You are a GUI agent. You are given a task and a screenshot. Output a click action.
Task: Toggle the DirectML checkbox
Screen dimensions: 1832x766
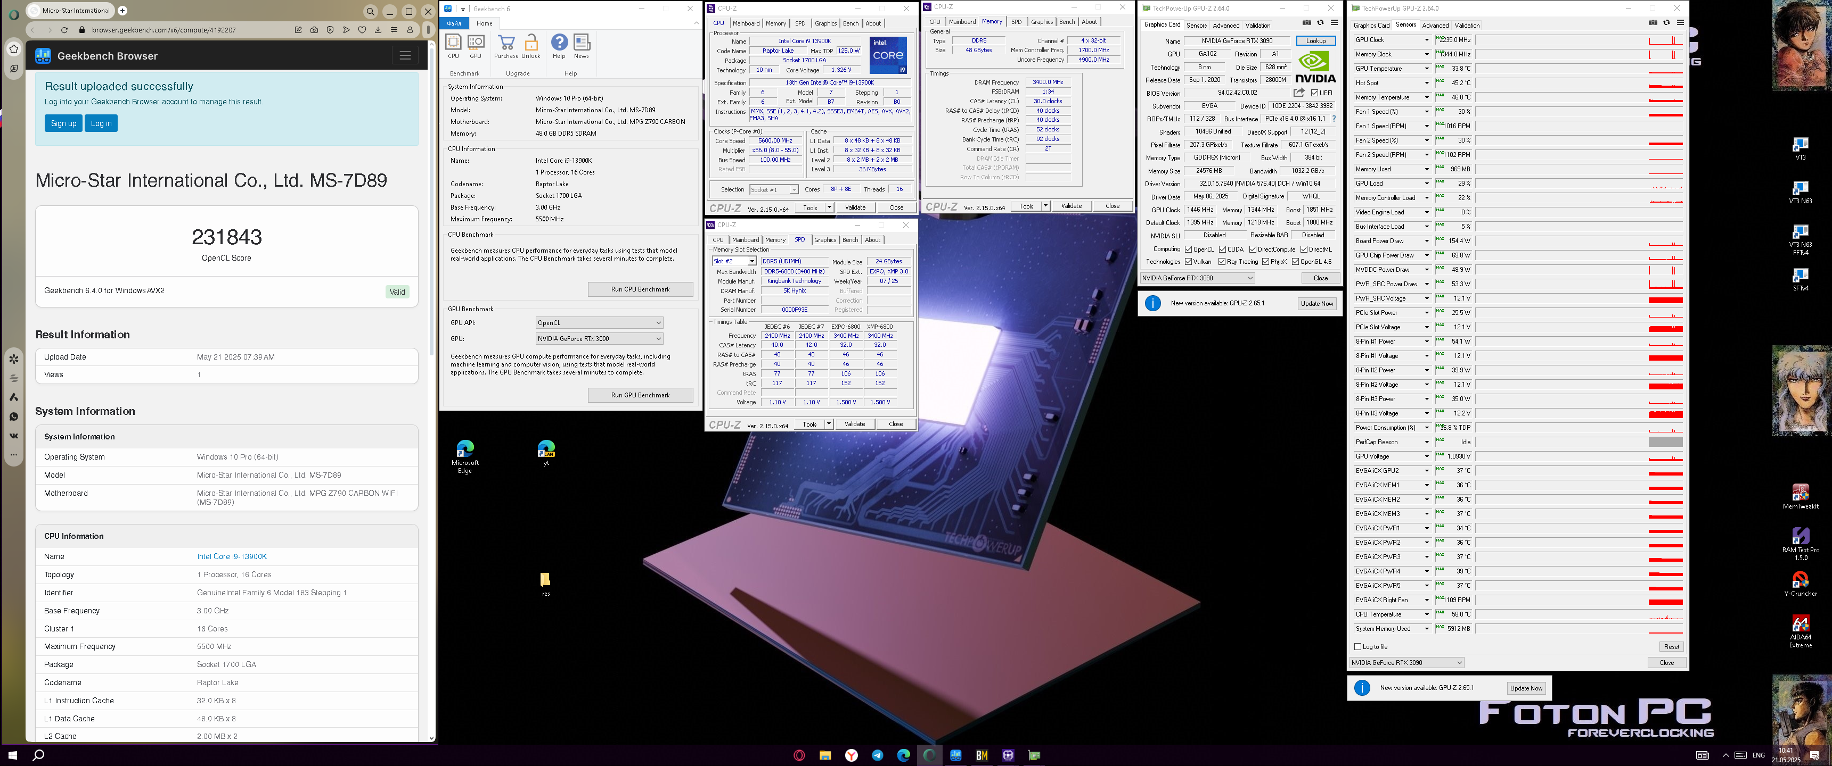pyautogui.click(x=1304, y=249)
